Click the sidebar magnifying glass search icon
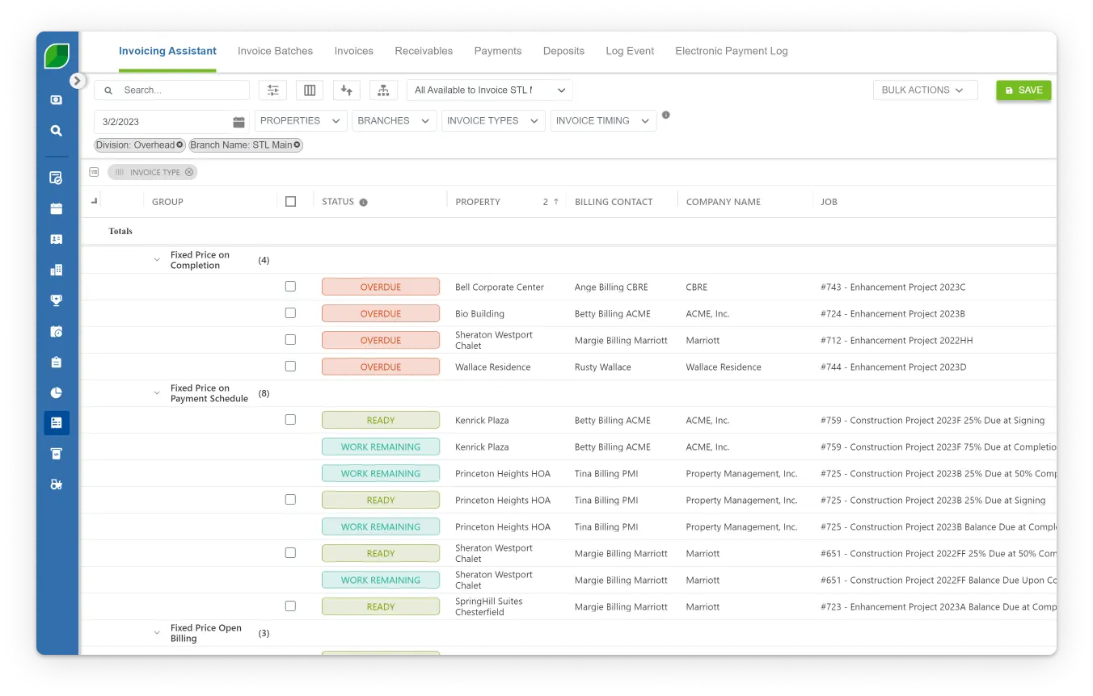The image size is (1093, 696). 56,131
